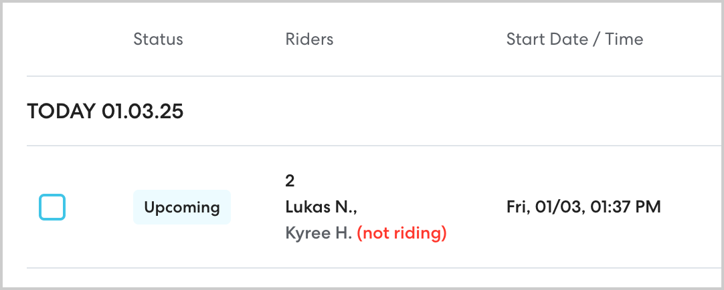Image resolution: width=724 pixels, height=290 pixels.
Task: Open rider Lukas N.
Action: 318,207
